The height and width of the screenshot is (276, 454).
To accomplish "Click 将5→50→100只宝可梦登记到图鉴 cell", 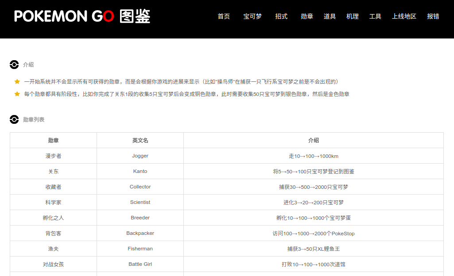I will click(x=314, y=171).
